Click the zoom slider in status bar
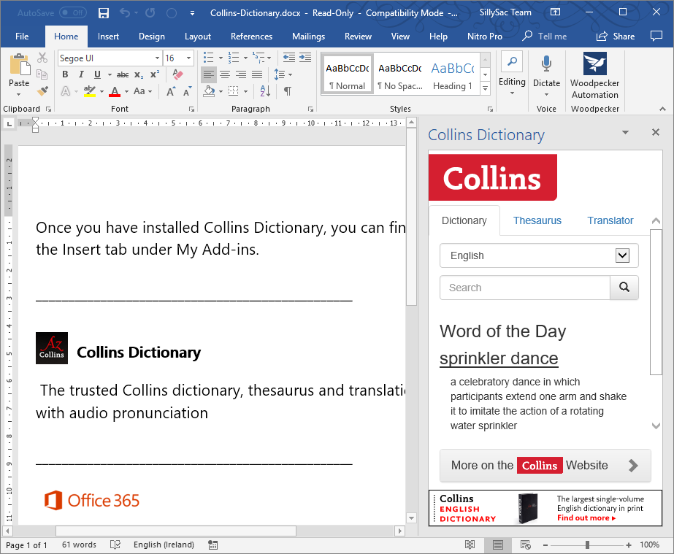Screen dimensions: 674x554 pyautogui.click(x=587, y=545)
